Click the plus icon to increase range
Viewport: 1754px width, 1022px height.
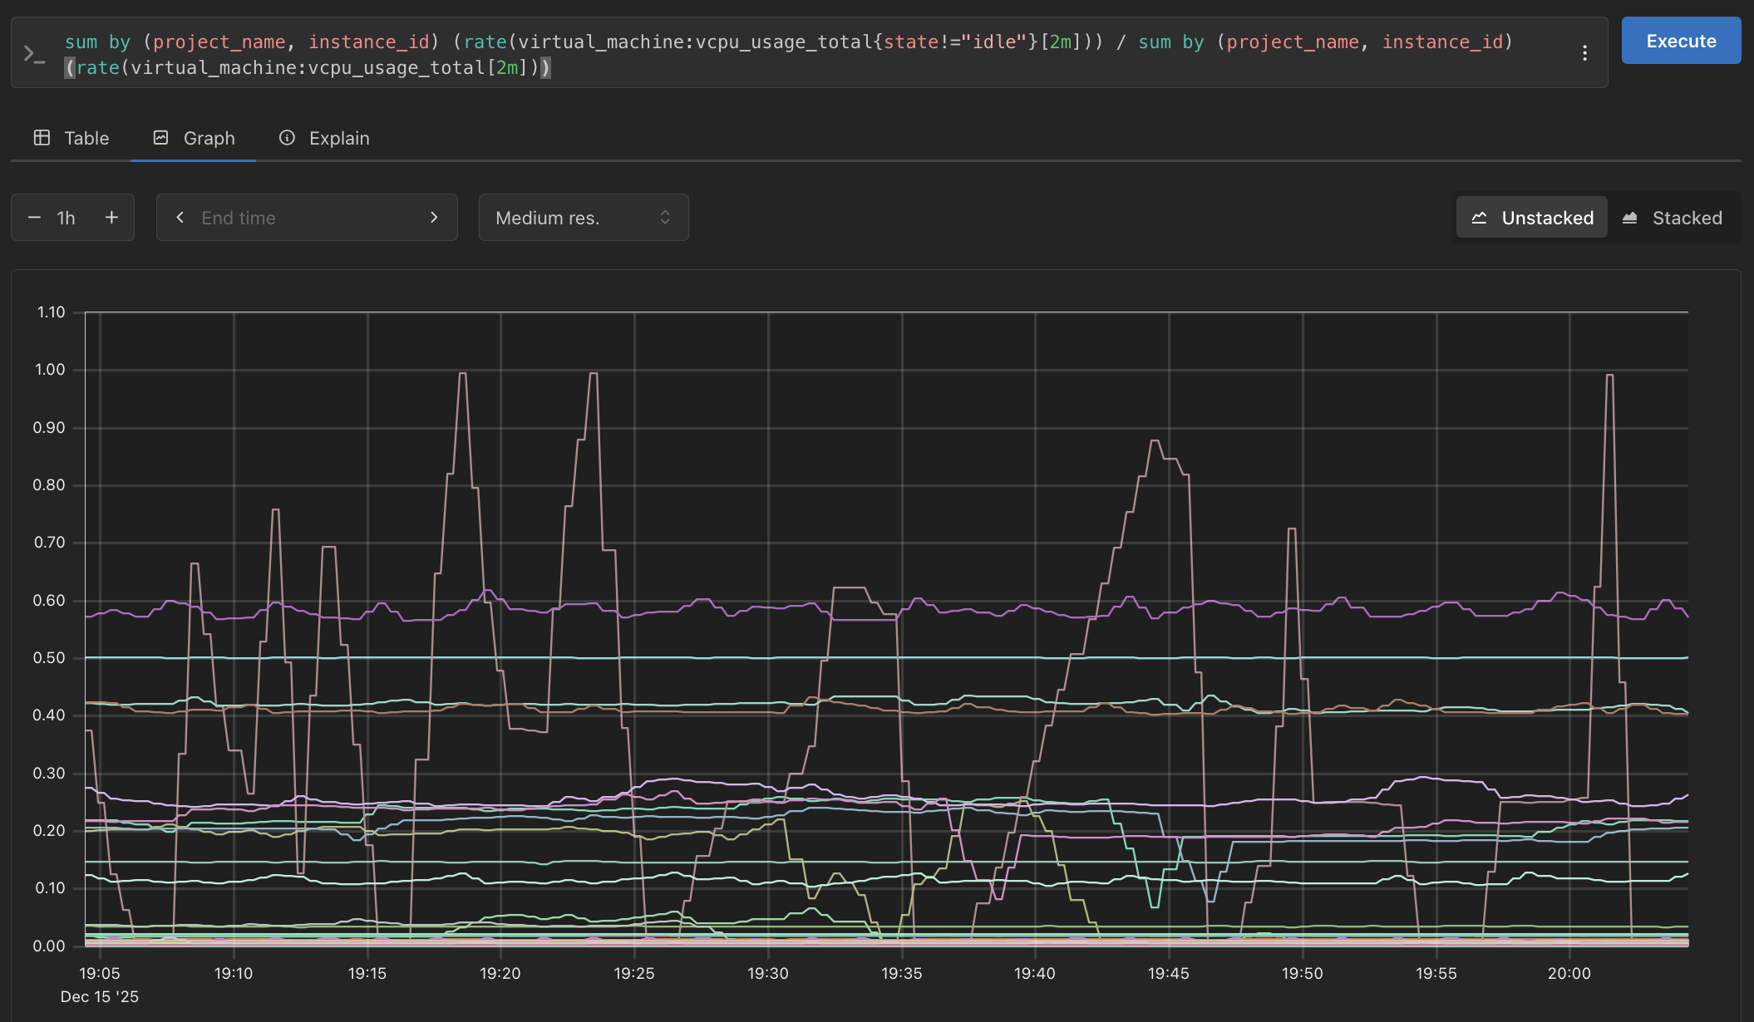(111, 218)
